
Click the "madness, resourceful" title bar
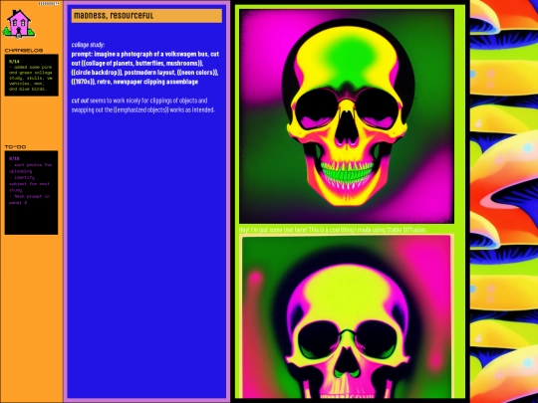[146, 16]
